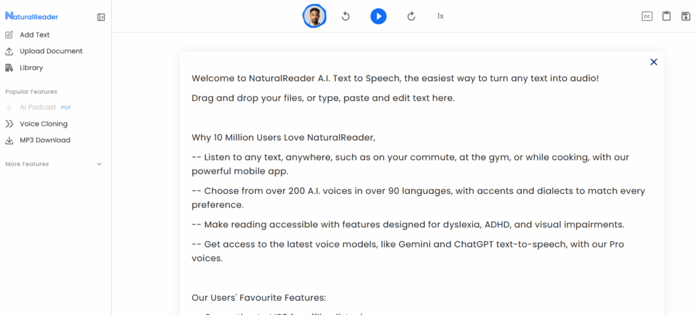
Task: Toggle closed captions CC icon
Action: [647, 16]
